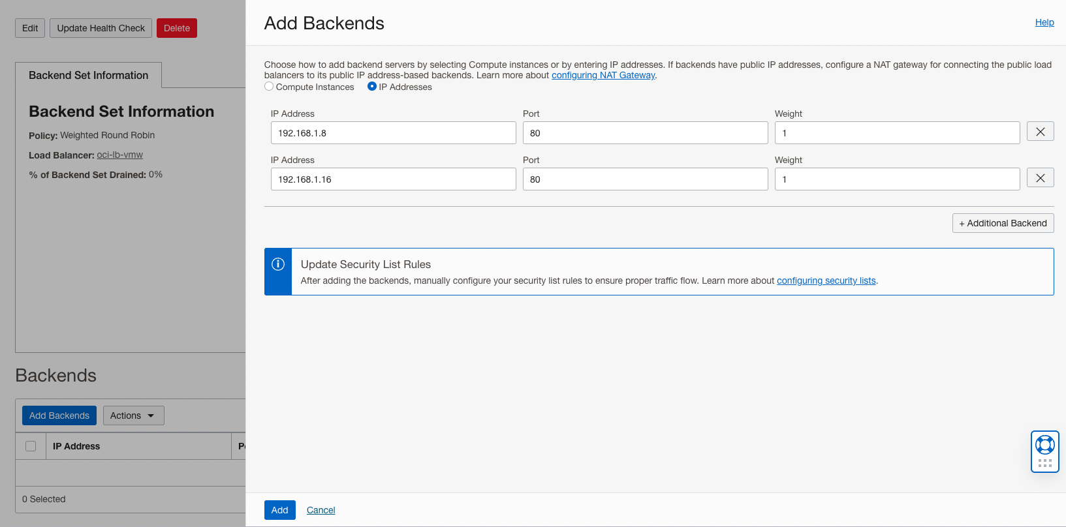Click the first IP Address input field
Screen dimensions: 1066x527
pyautogui.click(x=393, y=133)
